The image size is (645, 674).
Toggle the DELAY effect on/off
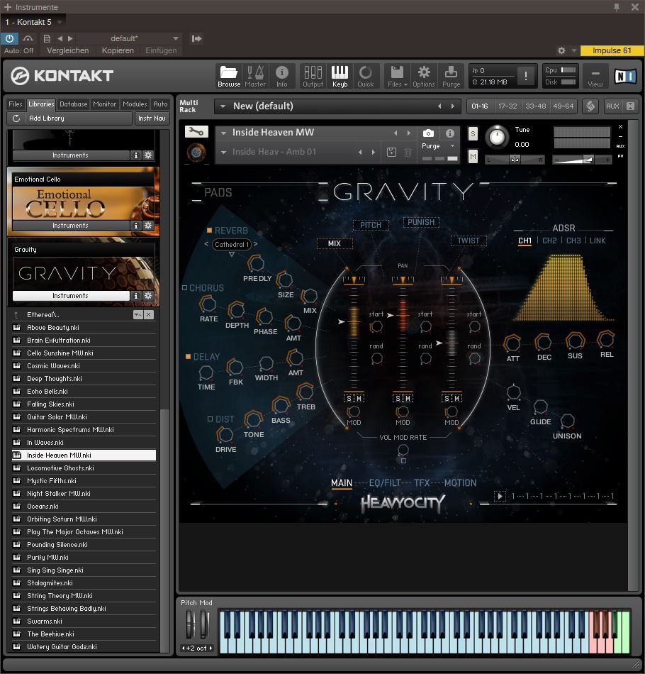188,357
